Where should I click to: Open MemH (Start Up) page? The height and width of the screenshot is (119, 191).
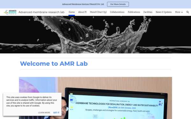coord(98,12)
